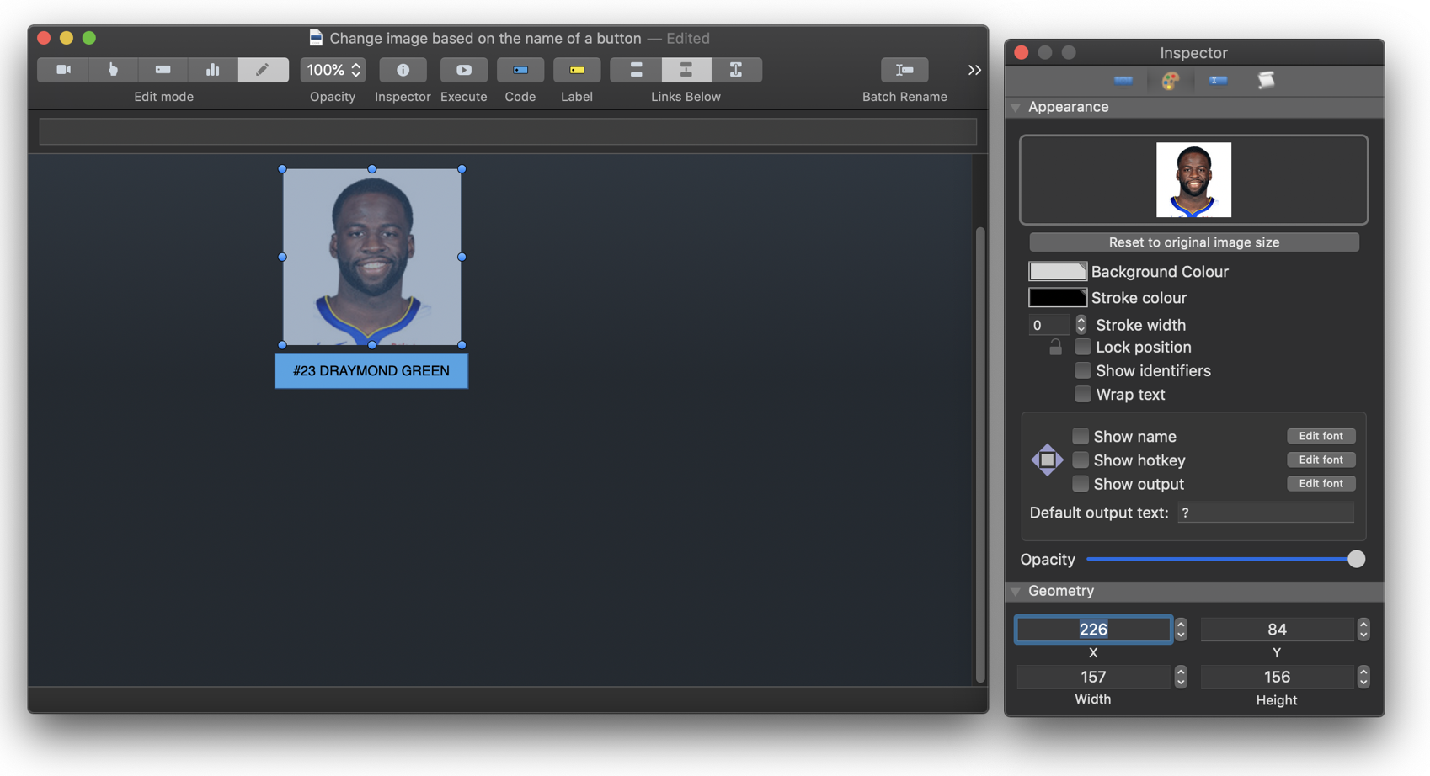Viewport: 1430px width, 776px height.
Task: Toggle the Lock position checkbox
Action: (1083, 347)
